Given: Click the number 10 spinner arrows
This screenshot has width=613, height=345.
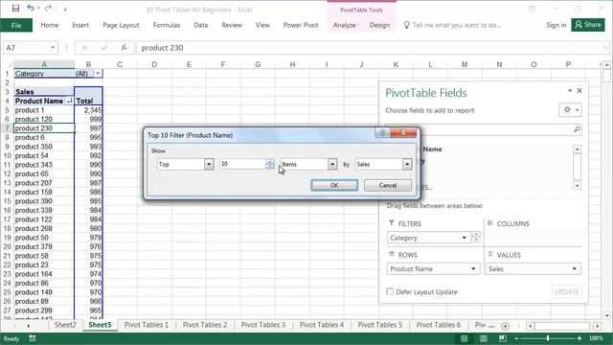Looking at the screenshot, I should click(270, 164).
